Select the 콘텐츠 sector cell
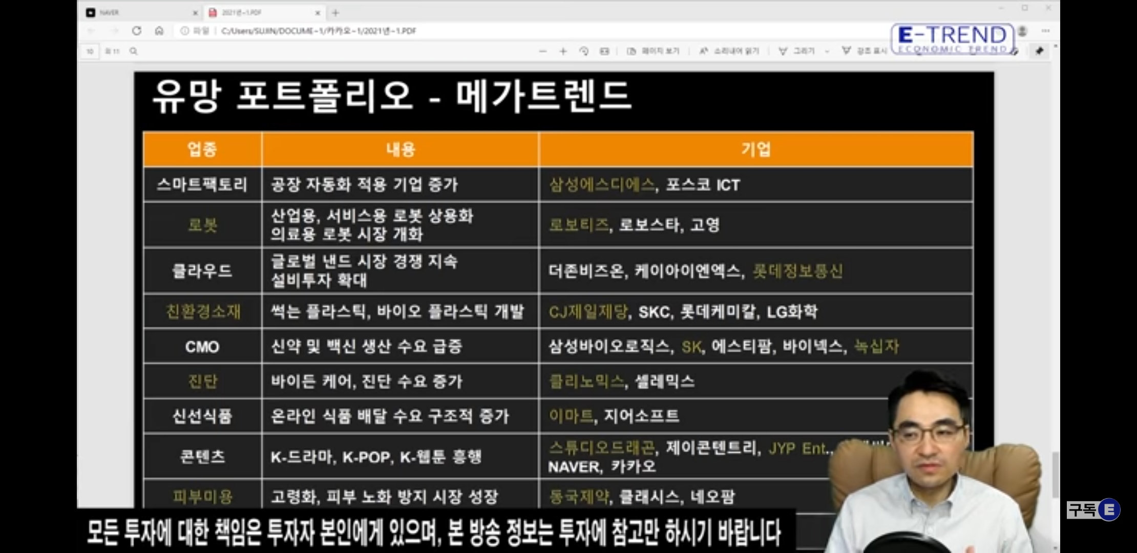1137x553 pixels. tap(202, 456)
